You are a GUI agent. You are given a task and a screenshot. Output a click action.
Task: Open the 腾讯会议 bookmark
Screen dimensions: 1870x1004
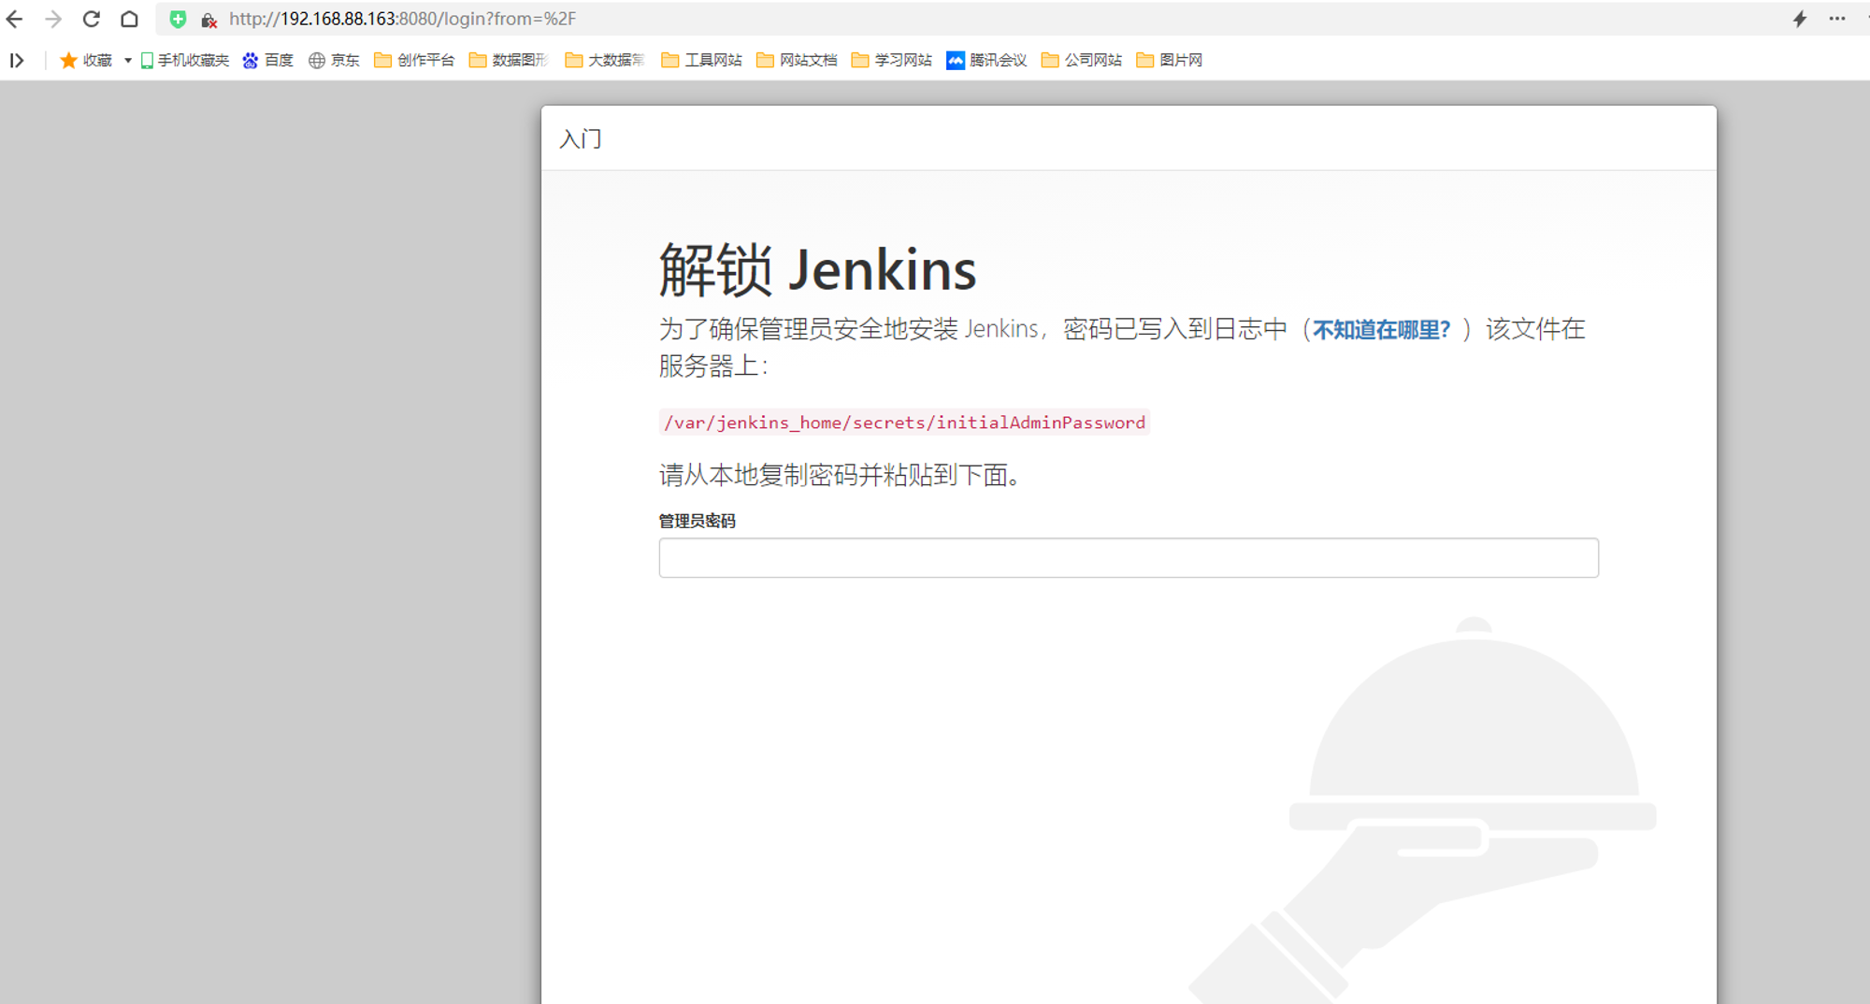986,61
